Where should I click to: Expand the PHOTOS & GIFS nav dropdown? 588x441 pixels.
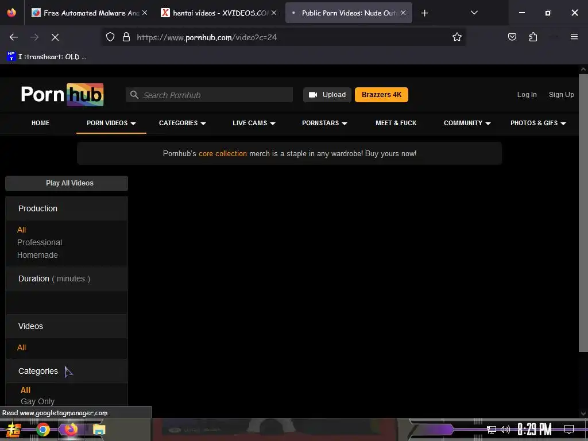coord(538,123)
